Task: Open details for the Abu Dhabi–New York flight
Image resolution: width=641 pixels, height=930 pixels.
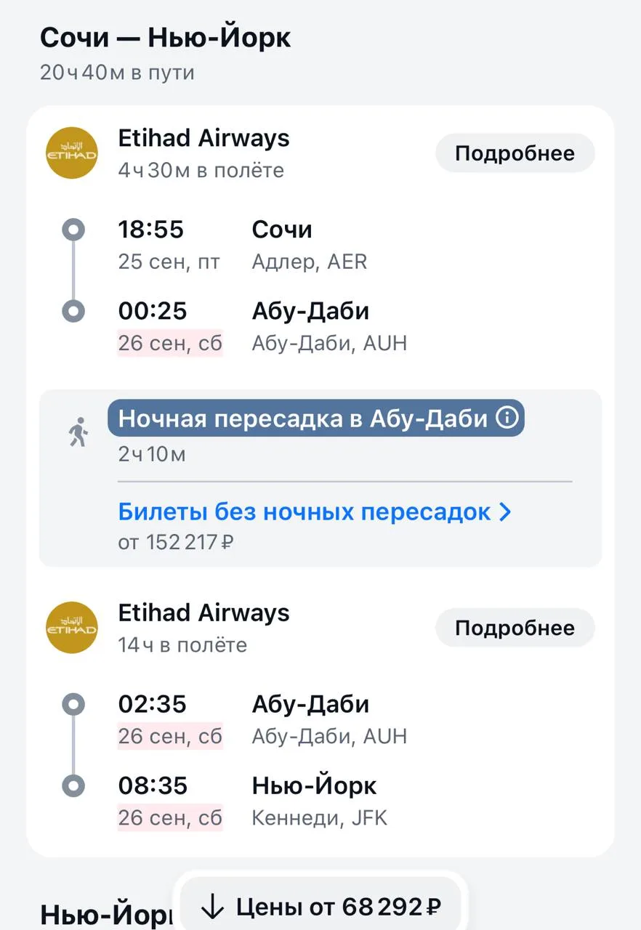Action: tap(515, 628)
